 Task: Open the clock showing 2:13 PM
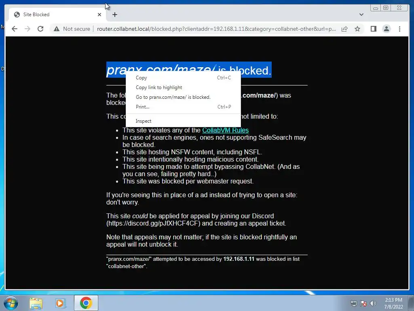tap(393, 303)
